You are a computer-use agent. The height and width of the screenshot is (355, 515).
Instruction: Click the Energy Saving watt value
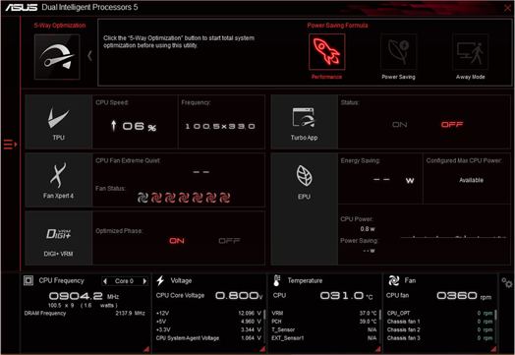(394, 180)
